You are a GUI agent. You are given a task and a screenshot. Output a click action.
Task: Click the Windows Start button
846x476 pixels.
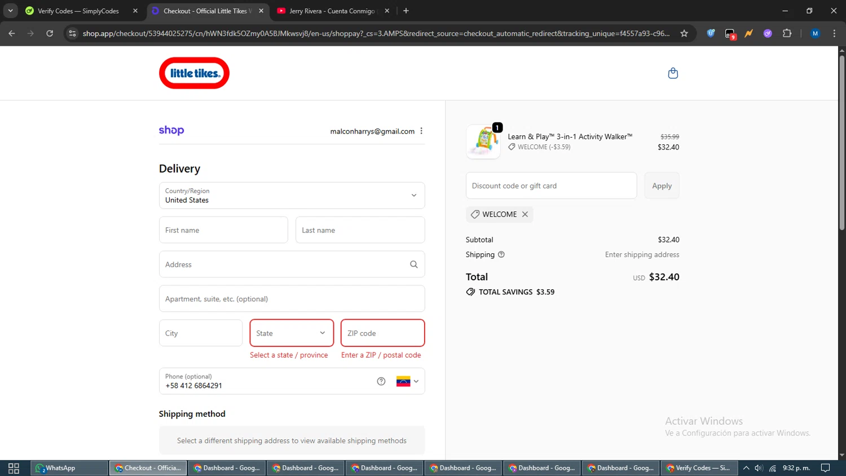[14, 468]
